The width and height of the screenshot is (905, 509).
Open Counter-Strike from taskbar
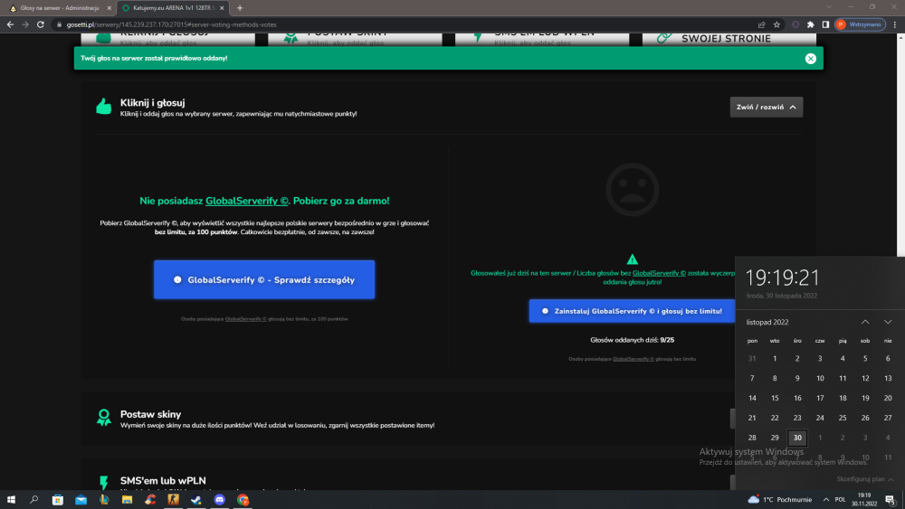pos(173,499)
